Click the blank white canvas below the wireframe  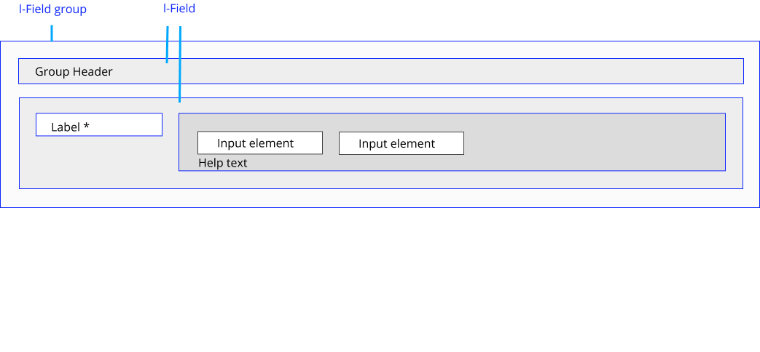click(x=380, y=281)
